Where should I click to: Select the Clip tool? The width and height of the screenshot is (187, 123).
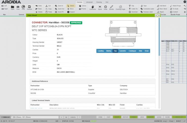(131, 6)
